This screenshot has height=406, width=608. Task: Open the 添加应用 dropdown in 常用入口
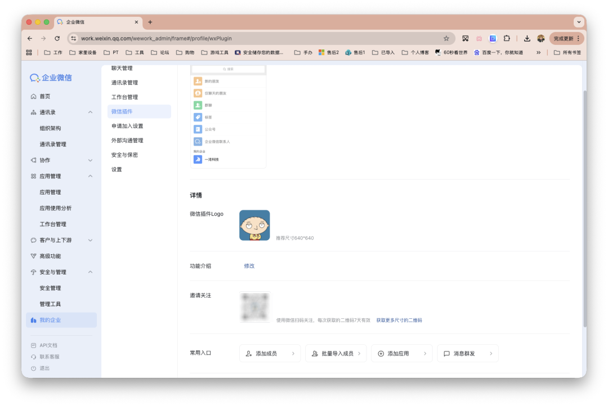[401, 353]
